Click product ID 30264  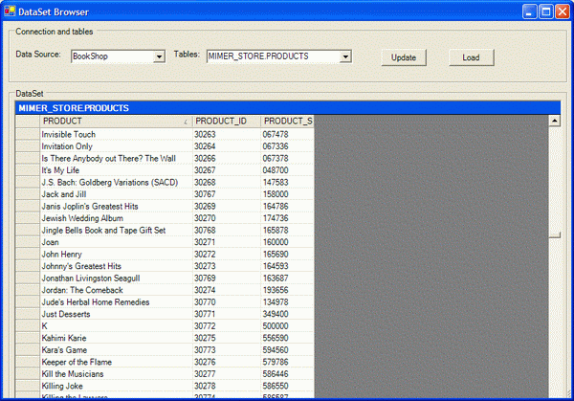tap(226, 146)
